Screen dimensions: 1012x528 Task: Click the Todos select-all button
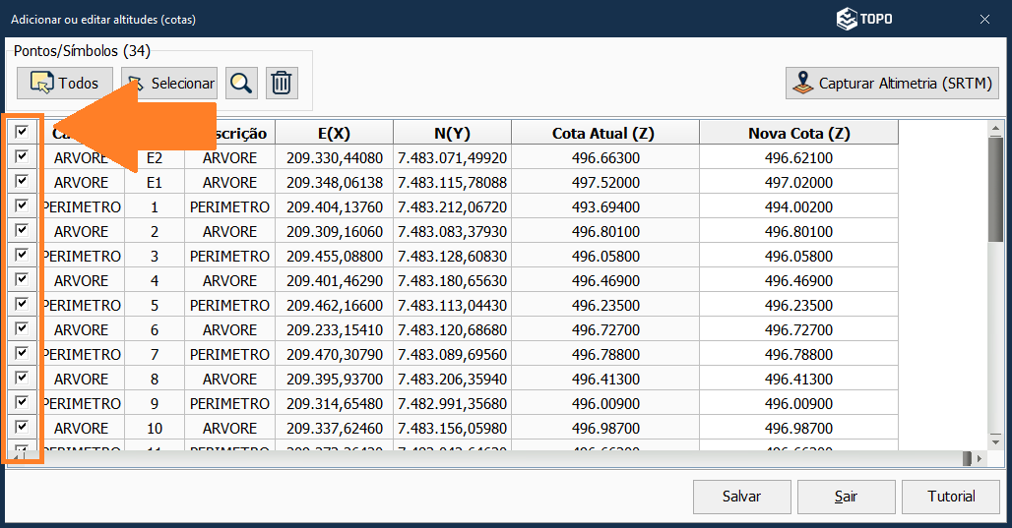pyautogui.click(x=65, y=84)
